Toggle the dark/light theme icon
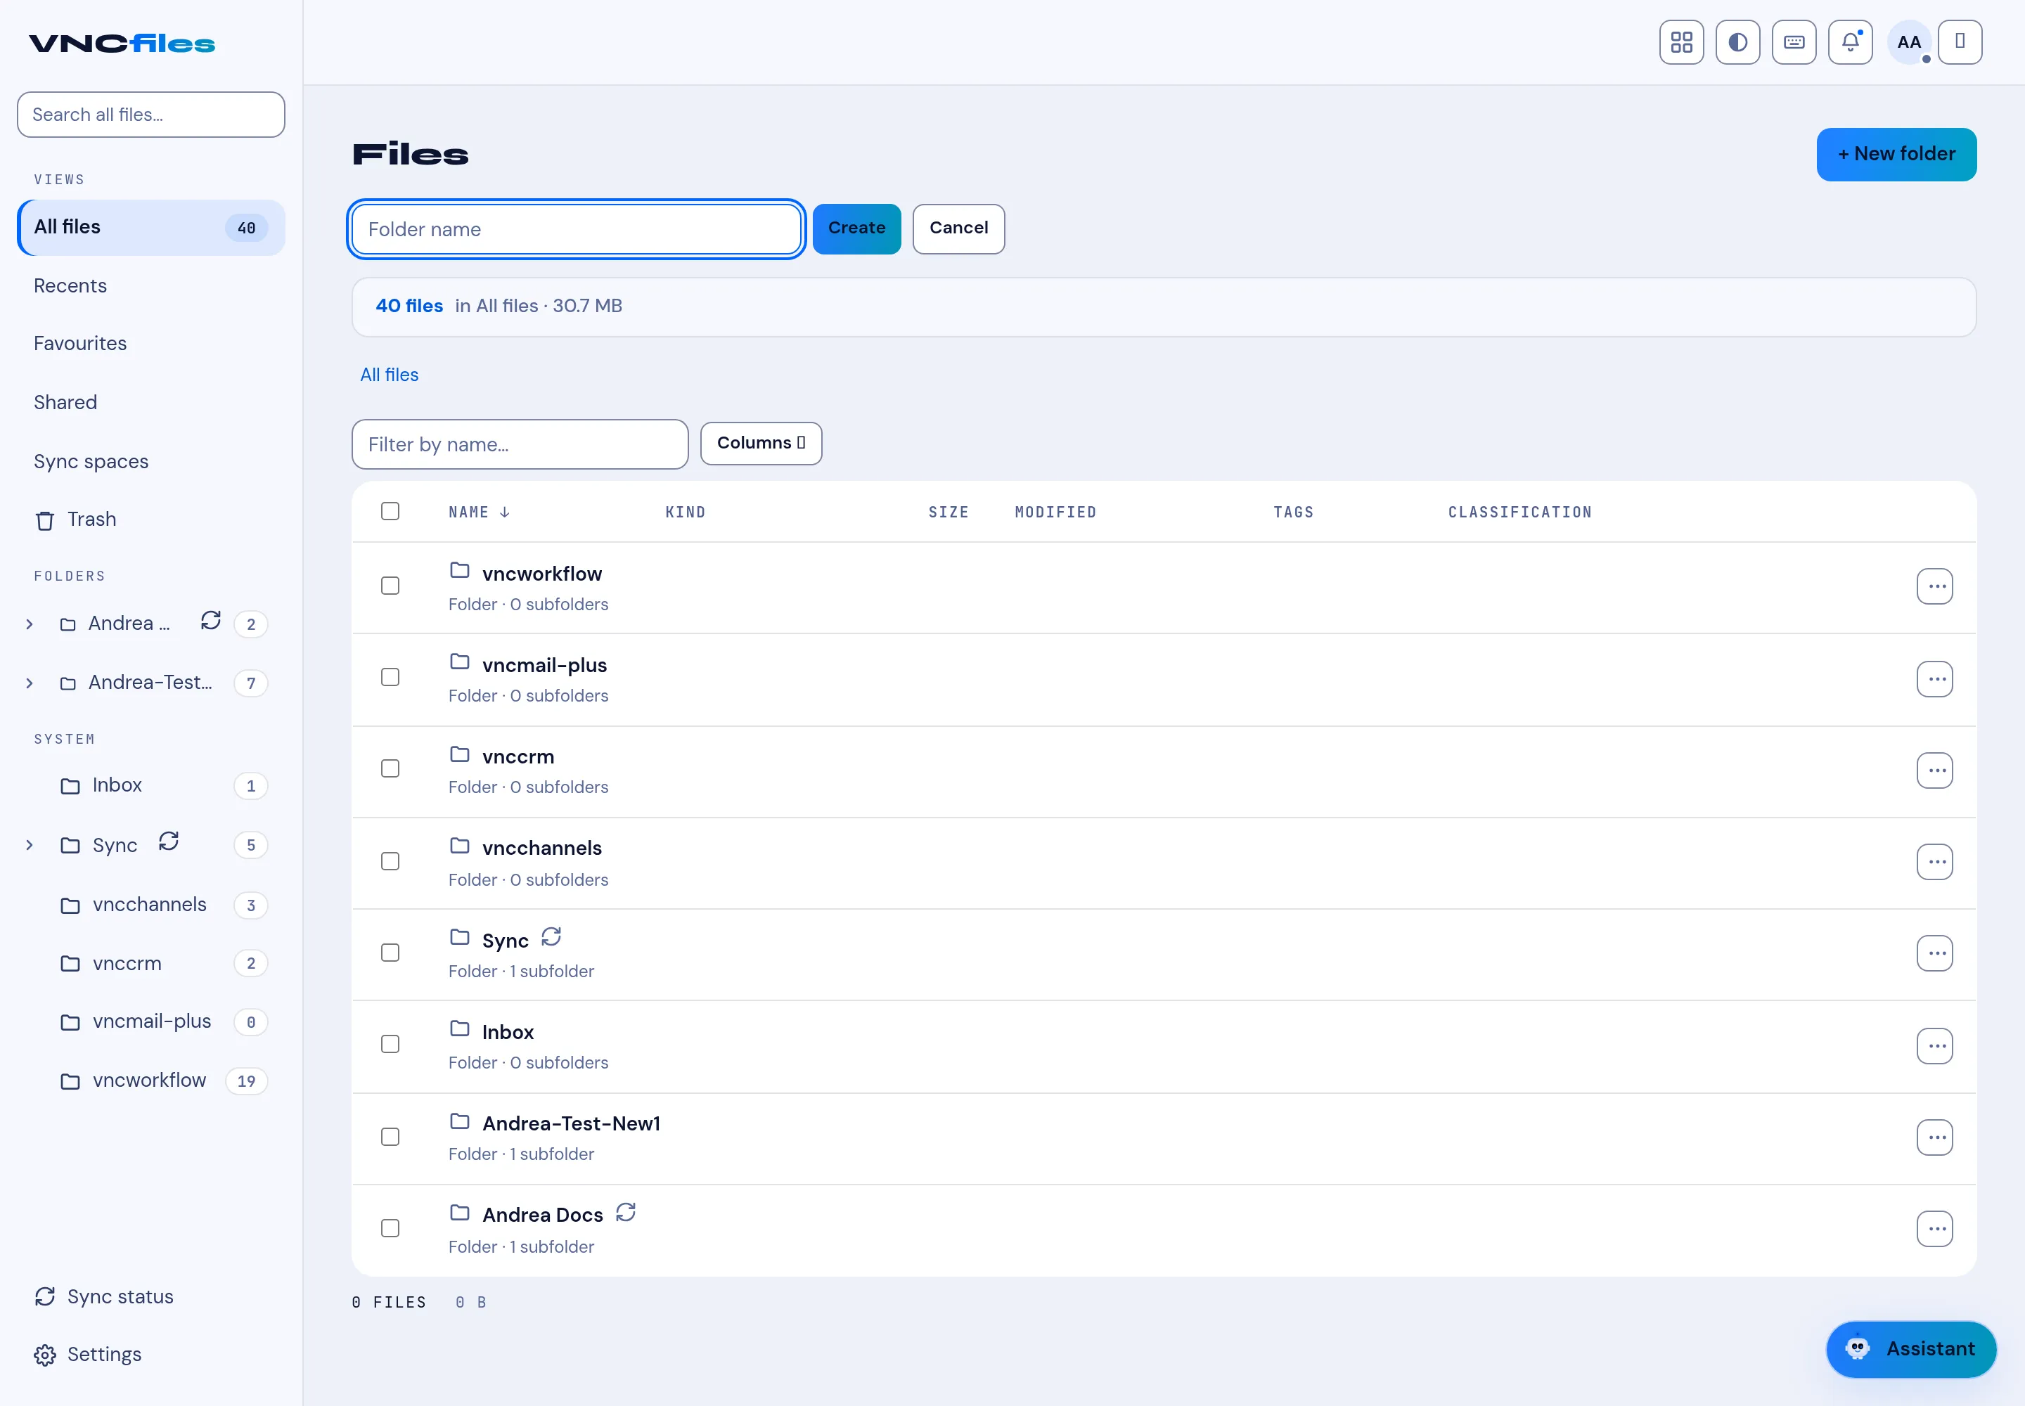 click(1737, 42)
